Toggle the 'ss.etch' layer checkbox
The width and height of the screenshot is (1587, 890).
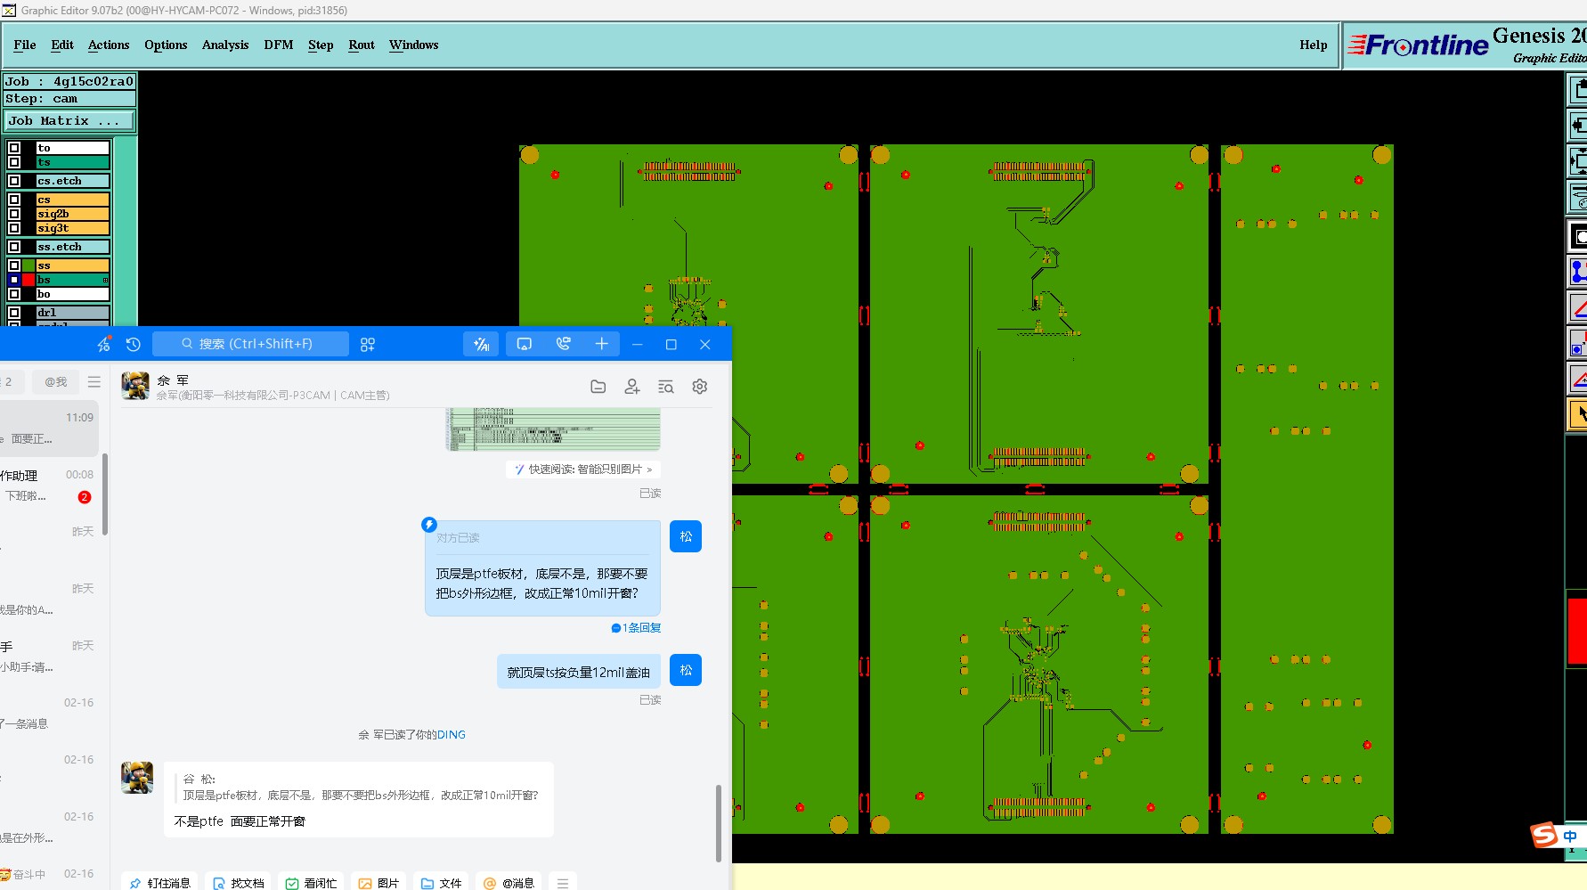14,247
